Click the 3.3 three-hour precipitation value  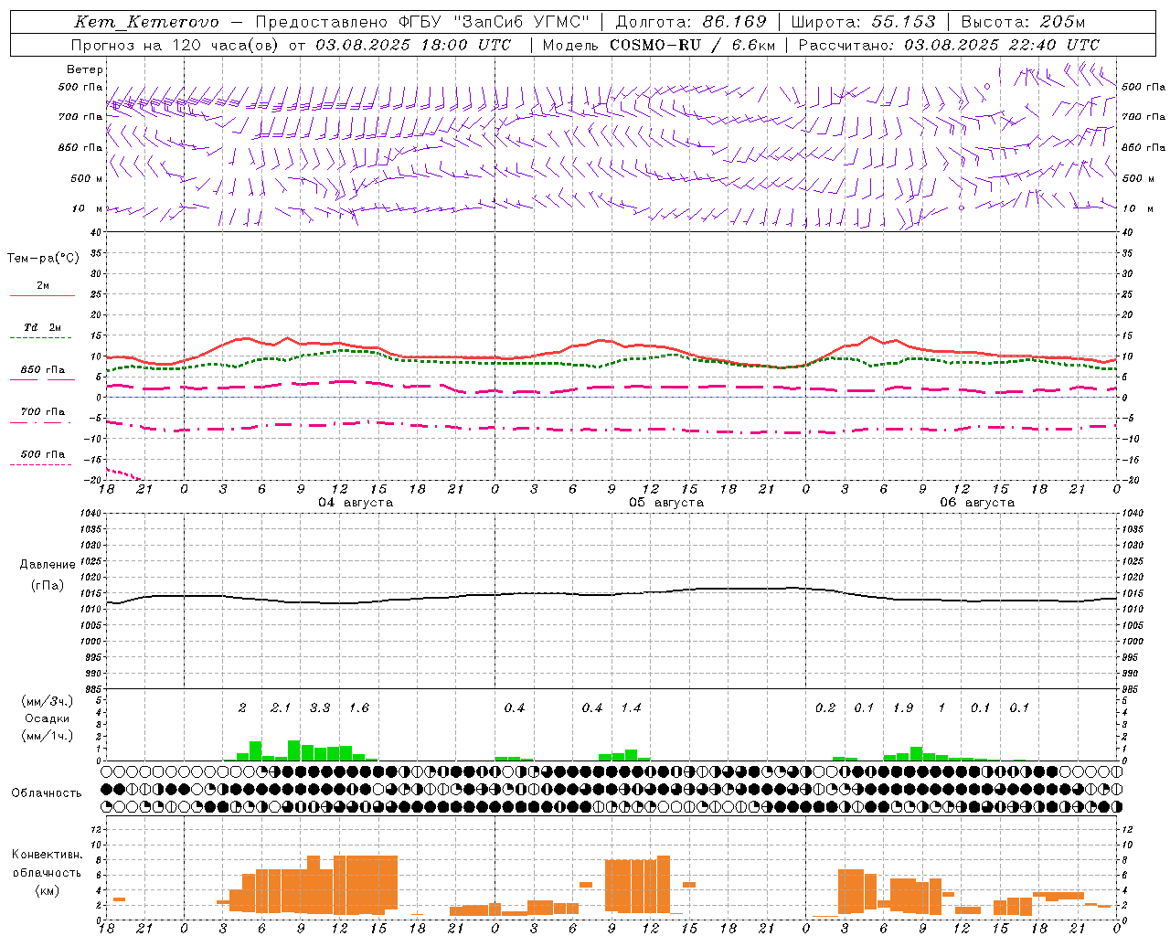[x=320, y=708]
